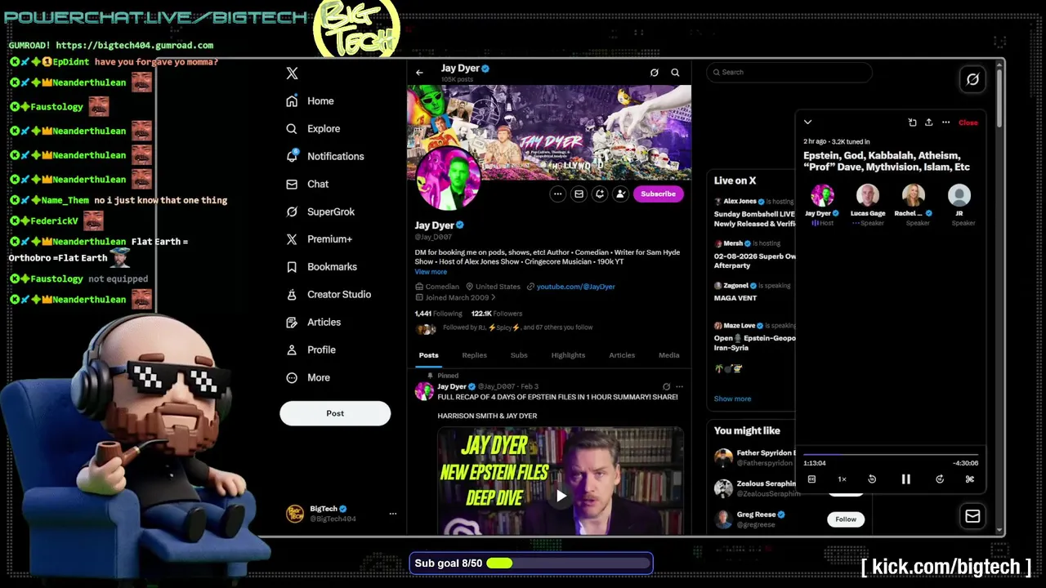Open the Explore page

coord(313,129)
